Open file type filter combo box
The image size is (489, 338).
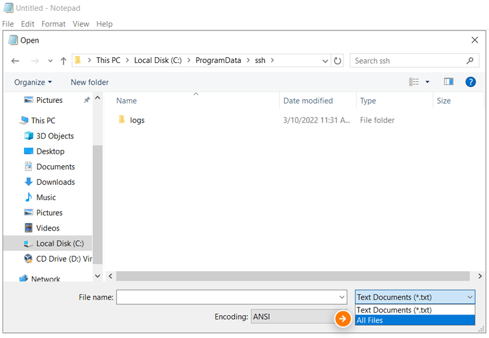pos(415,297)
